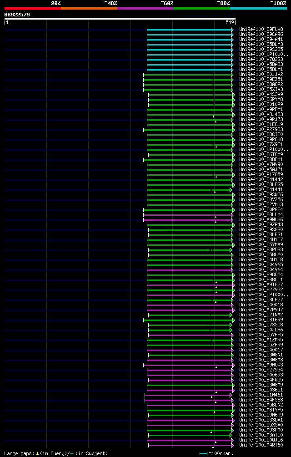Select label UniRef100_O81699
Image resolution: width=291 pixels, height=457 pixels.
(x=261, y=320)
